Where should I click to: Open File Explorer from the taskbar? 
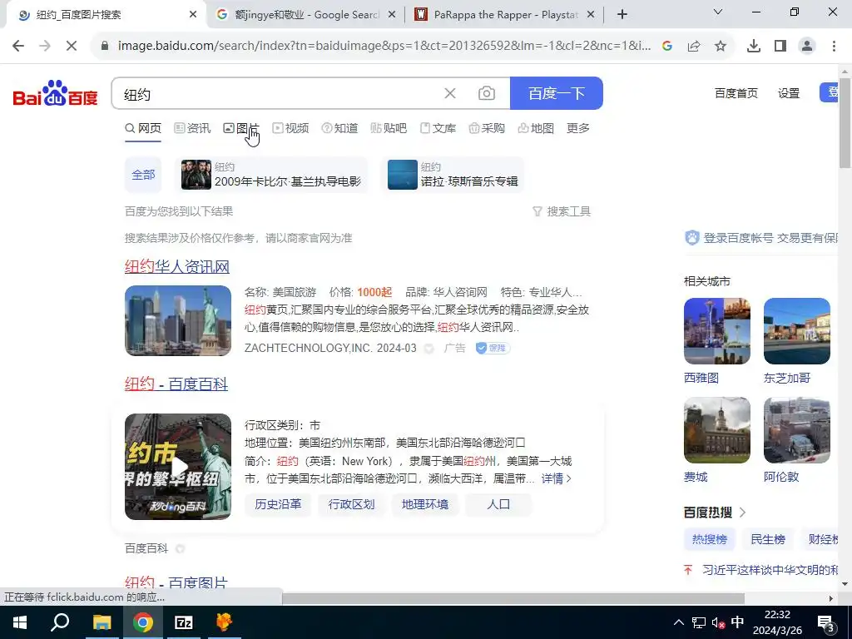(x=102, y=622)
